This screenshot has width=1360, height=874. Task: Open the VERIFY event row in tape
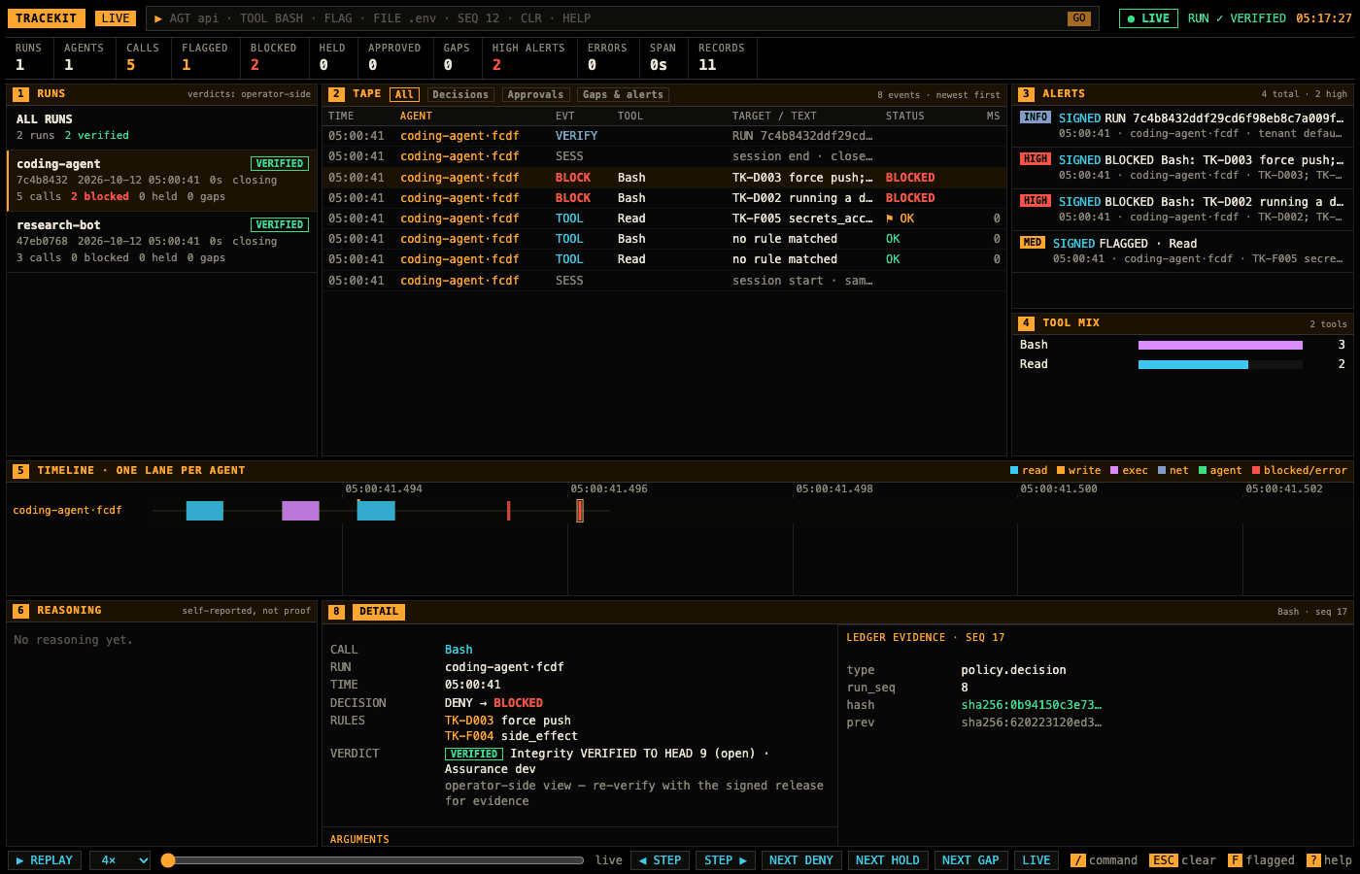tap(664, 136)
